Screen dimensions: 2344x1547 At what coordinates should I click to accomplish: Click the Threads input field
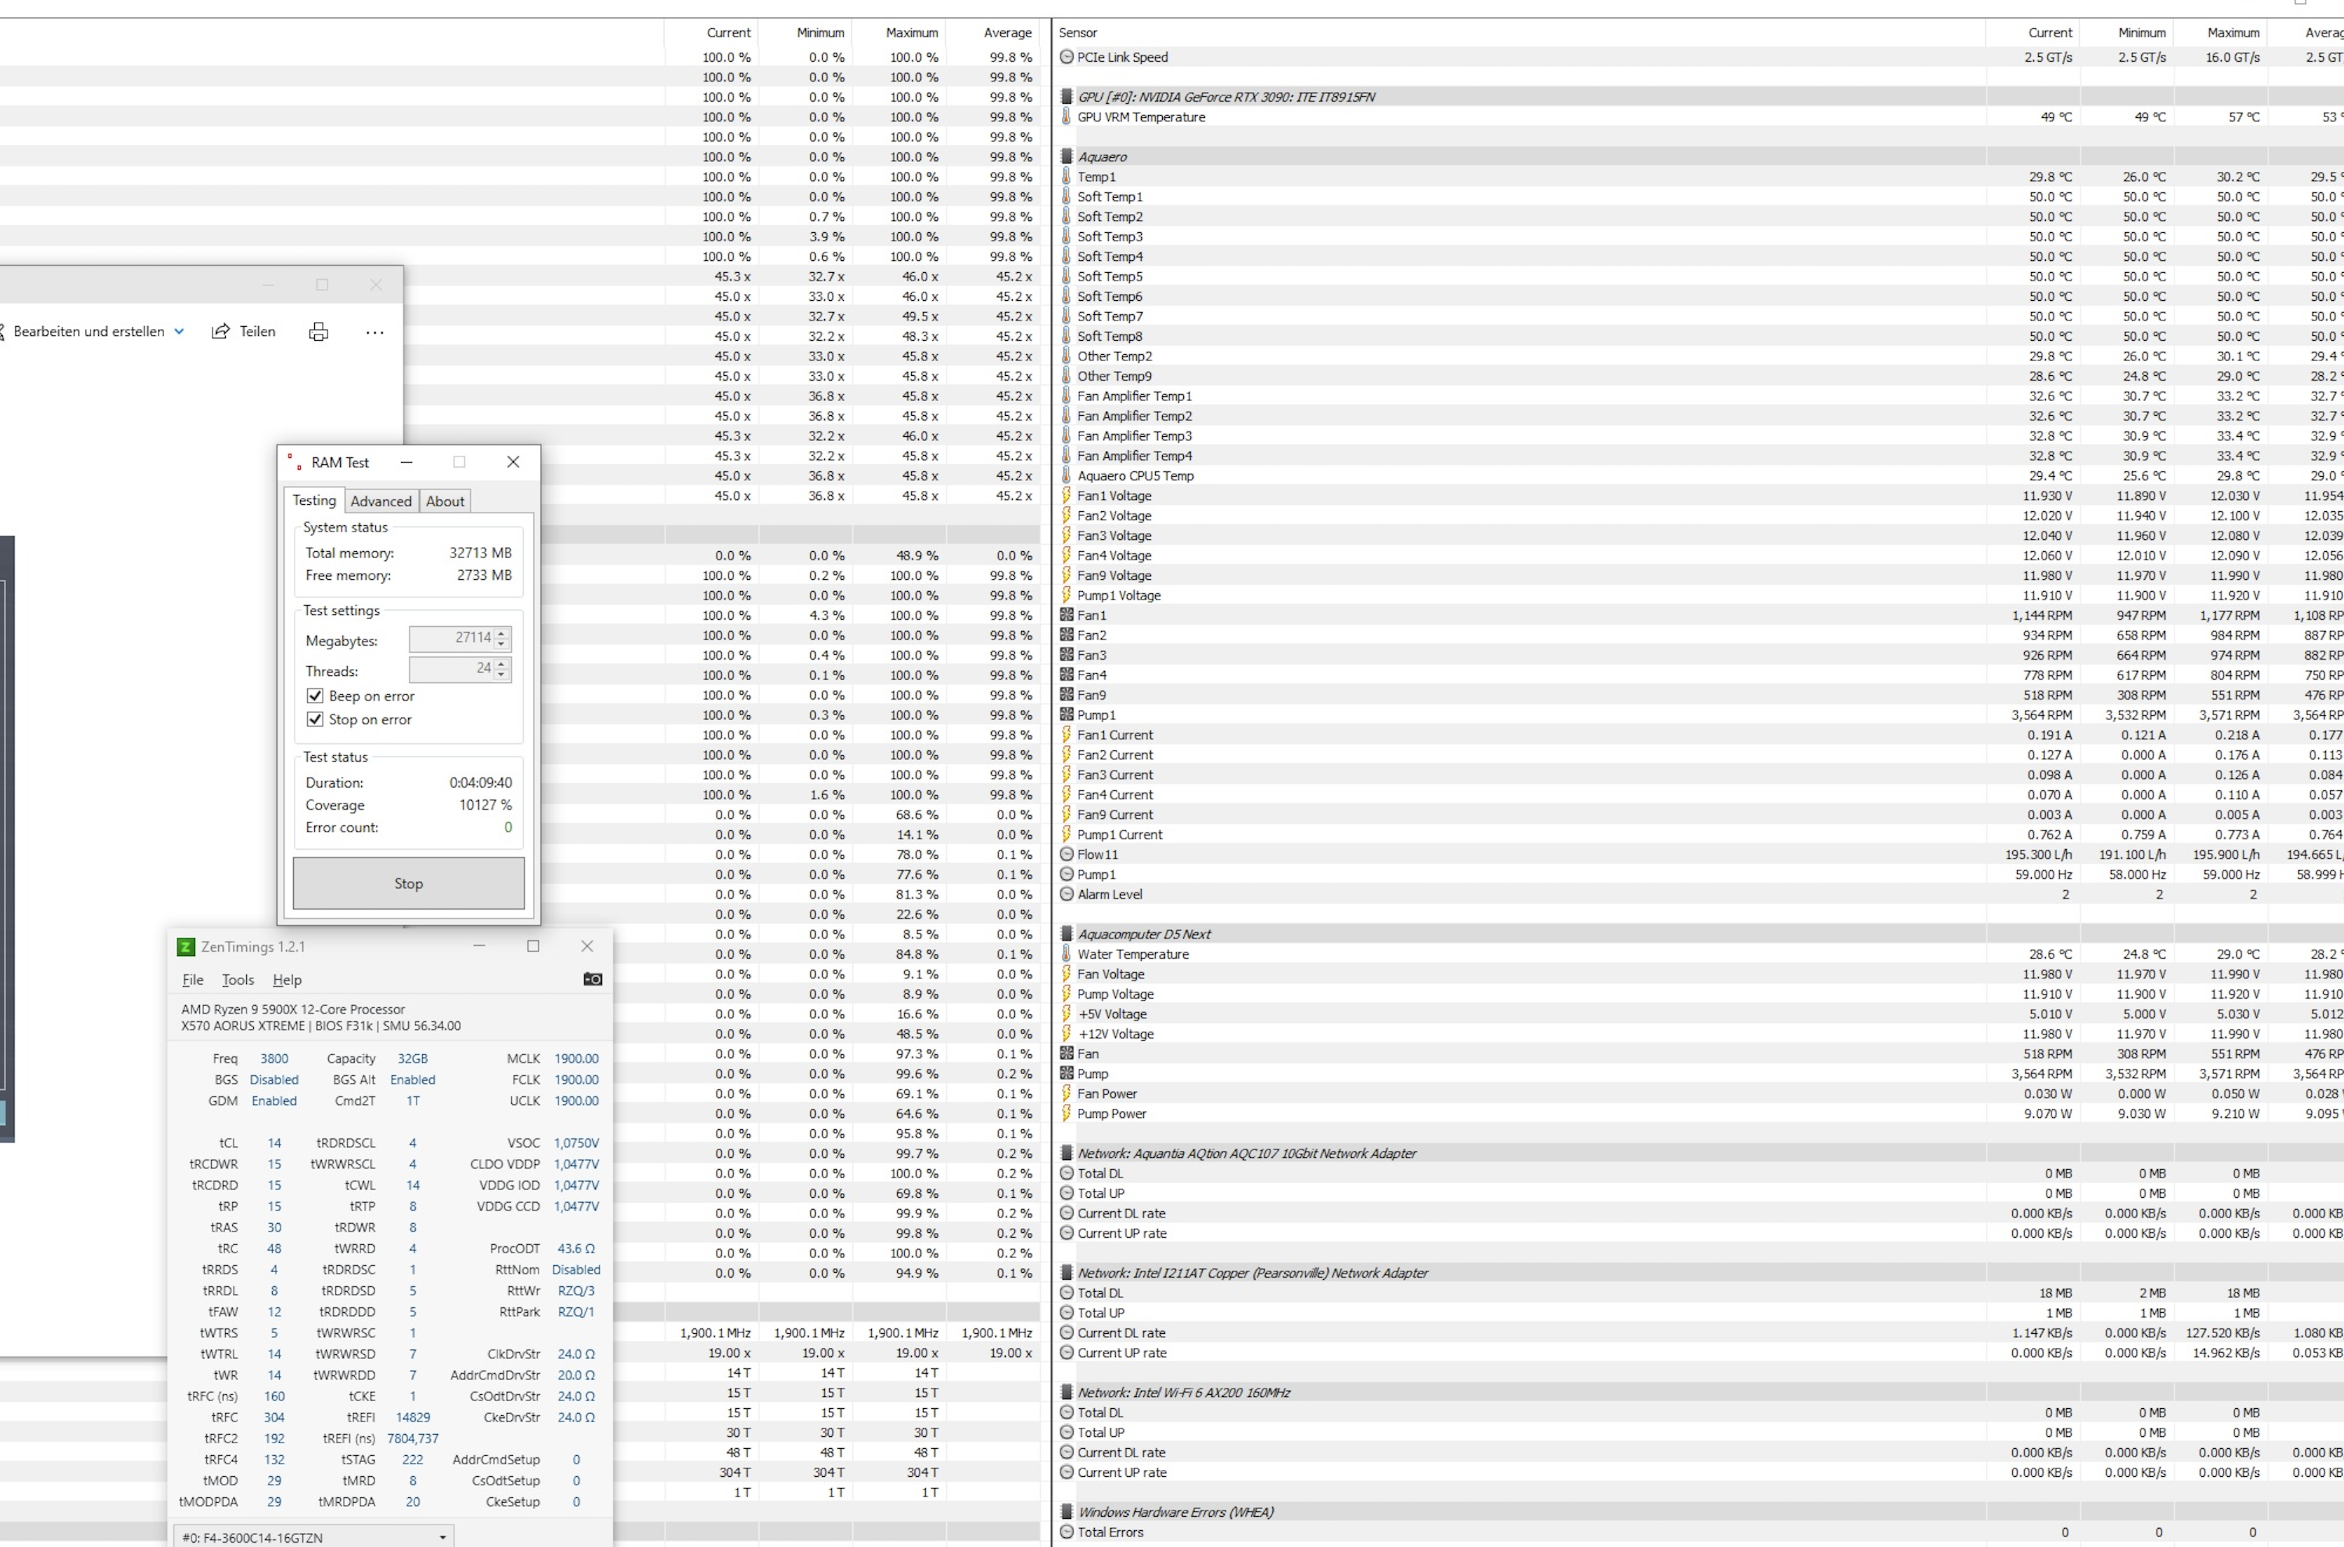pos(452,669)
